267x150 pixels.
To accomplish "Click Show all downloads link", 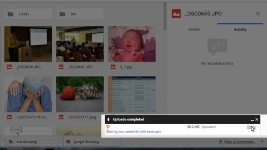I will pos(240,142).
